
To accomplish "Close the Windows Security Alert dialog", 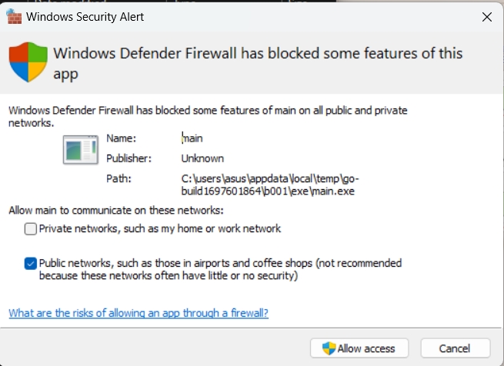I will (487, 17).
